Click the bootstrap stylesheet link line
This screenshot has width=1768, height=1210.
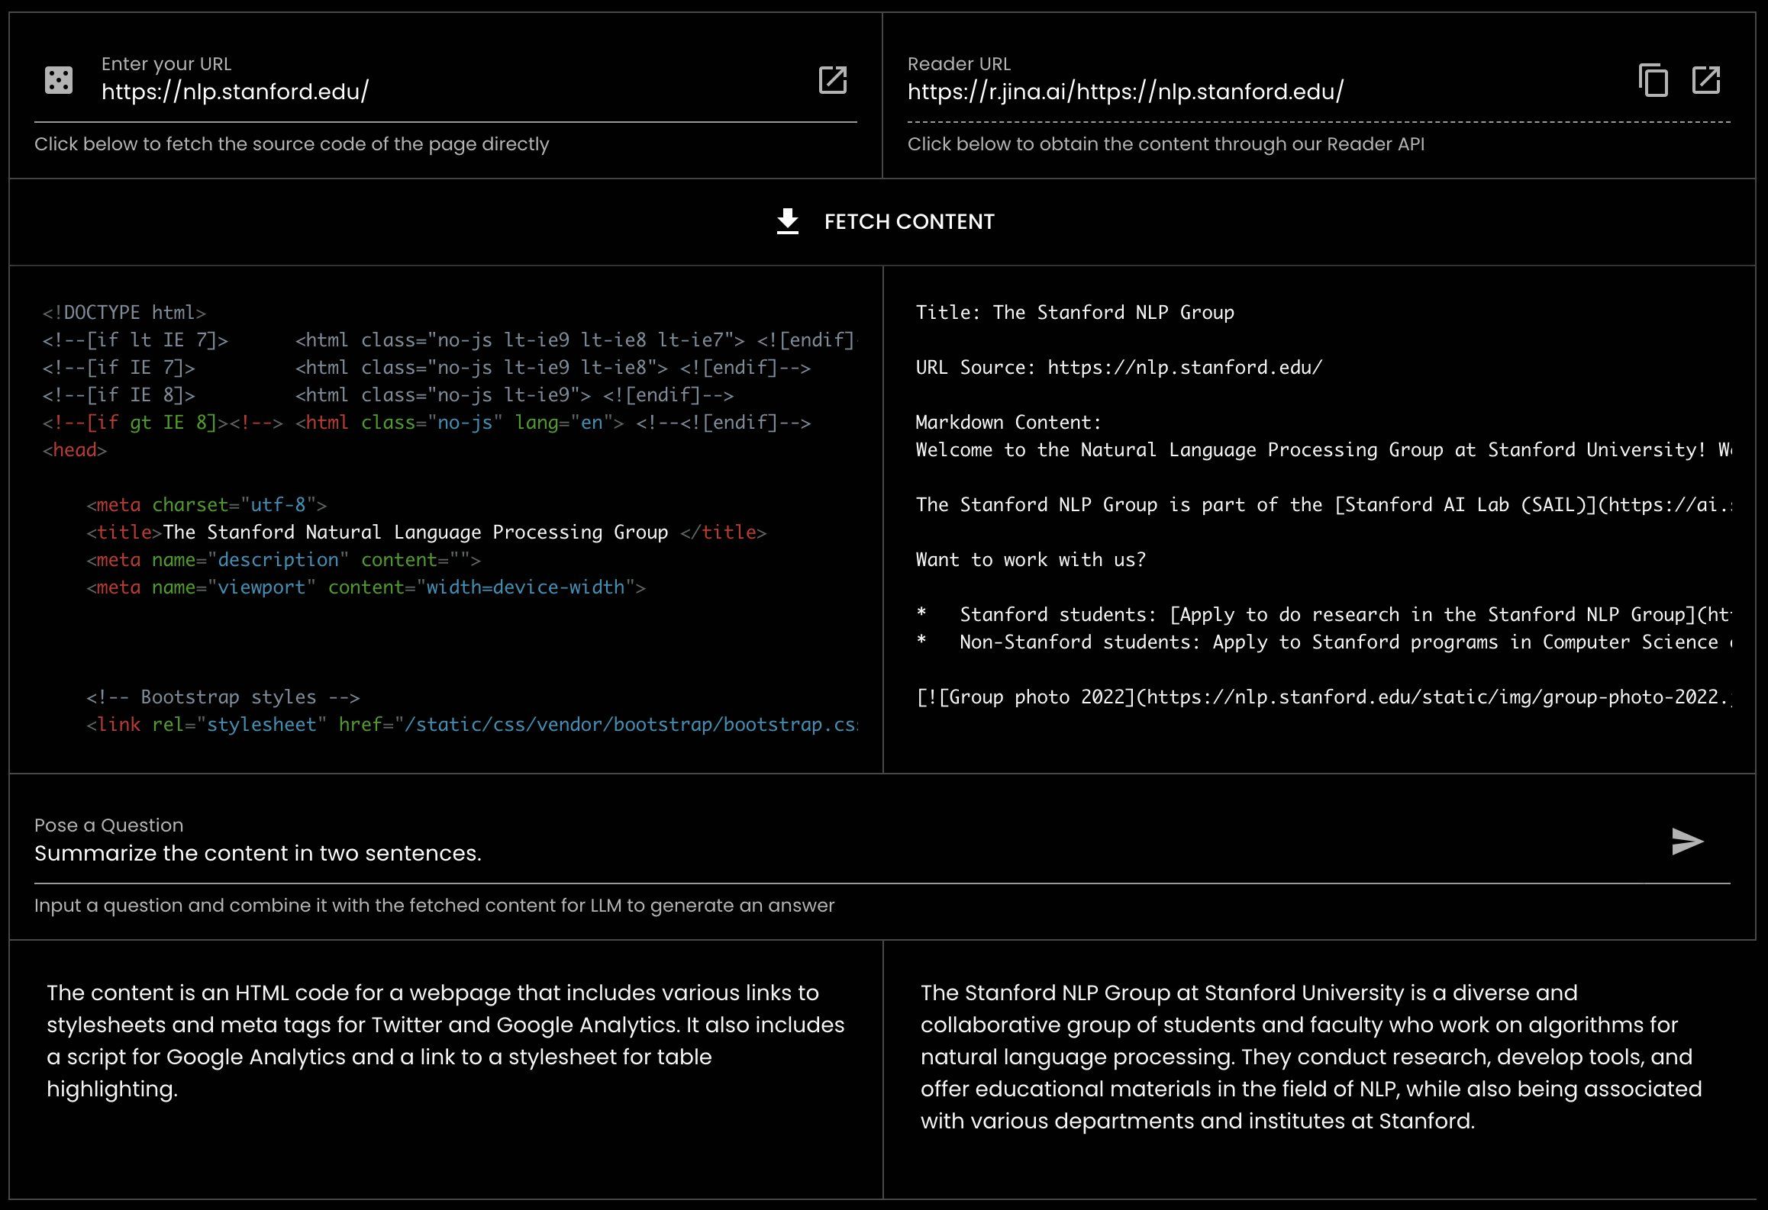pos(472,724)
